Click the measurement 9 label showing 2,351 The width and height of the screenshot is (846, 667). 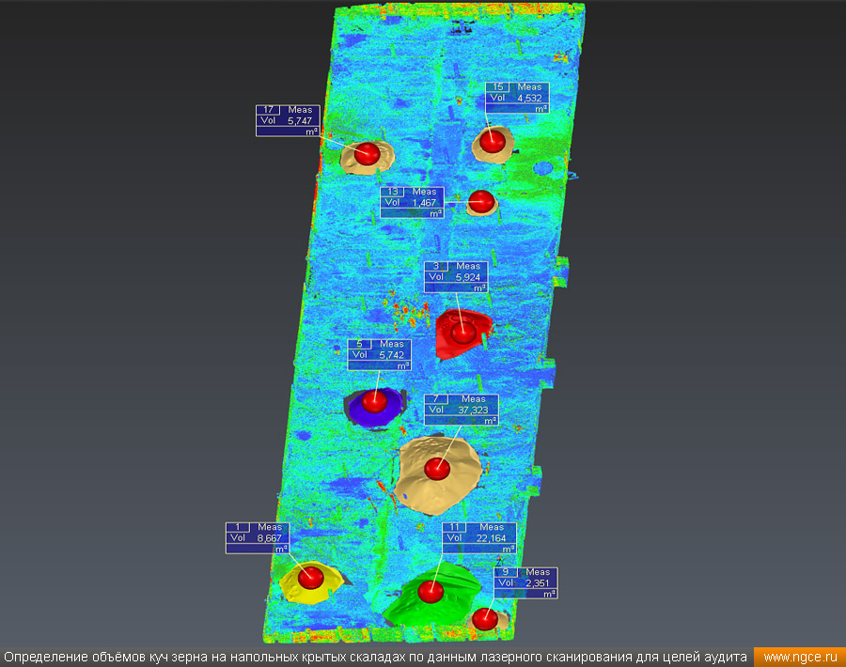(526, 582)
